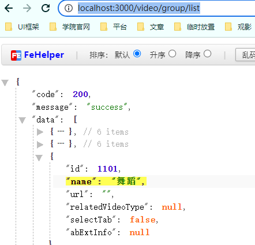Image resolution: width=255 pixels, height=245 pixels.
Task: Click the "message" key
Action: coord(52,107)
